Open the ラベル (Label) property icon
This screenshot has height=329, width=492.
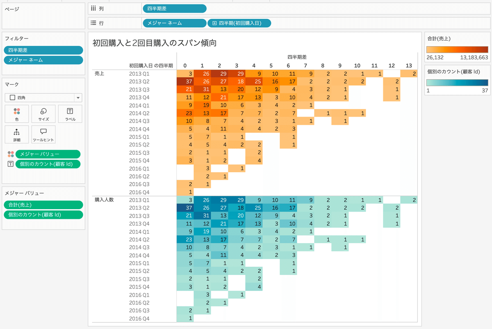(69, 114)
